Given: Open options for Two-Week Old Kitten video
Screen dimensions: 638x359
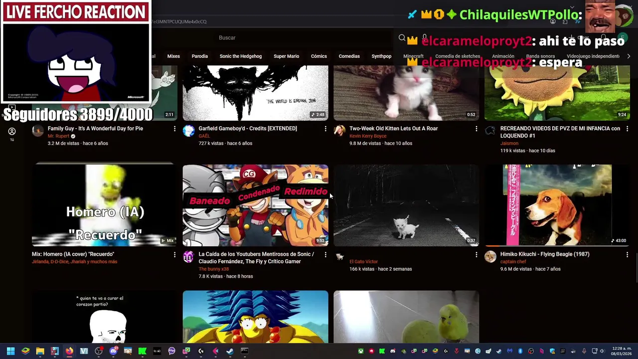Looking at the screenshot, I should tap(477, 129).
